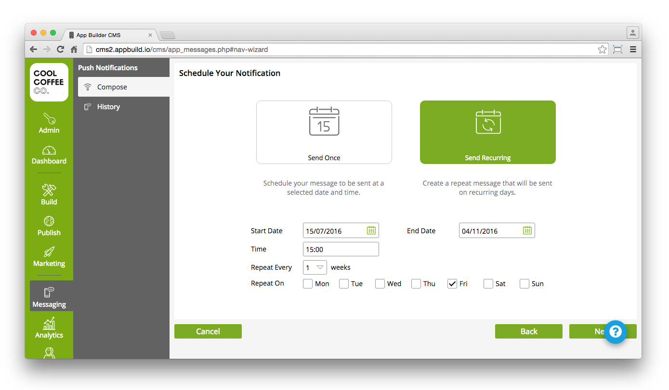Open the Admin key icon
Viewport: 669px width, 390px height.
[x=49, y=119]
